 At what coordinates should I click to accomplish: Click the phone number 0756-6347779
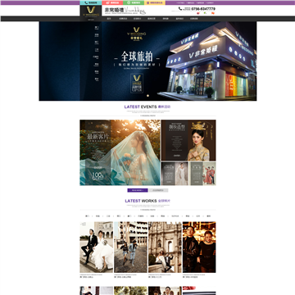click(203, 9)
